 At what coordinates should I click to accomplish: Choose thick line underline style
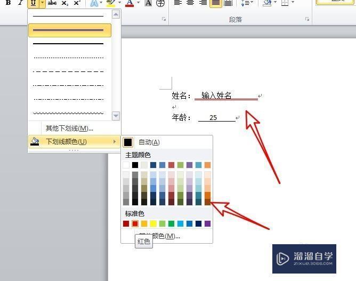point(69,44)
